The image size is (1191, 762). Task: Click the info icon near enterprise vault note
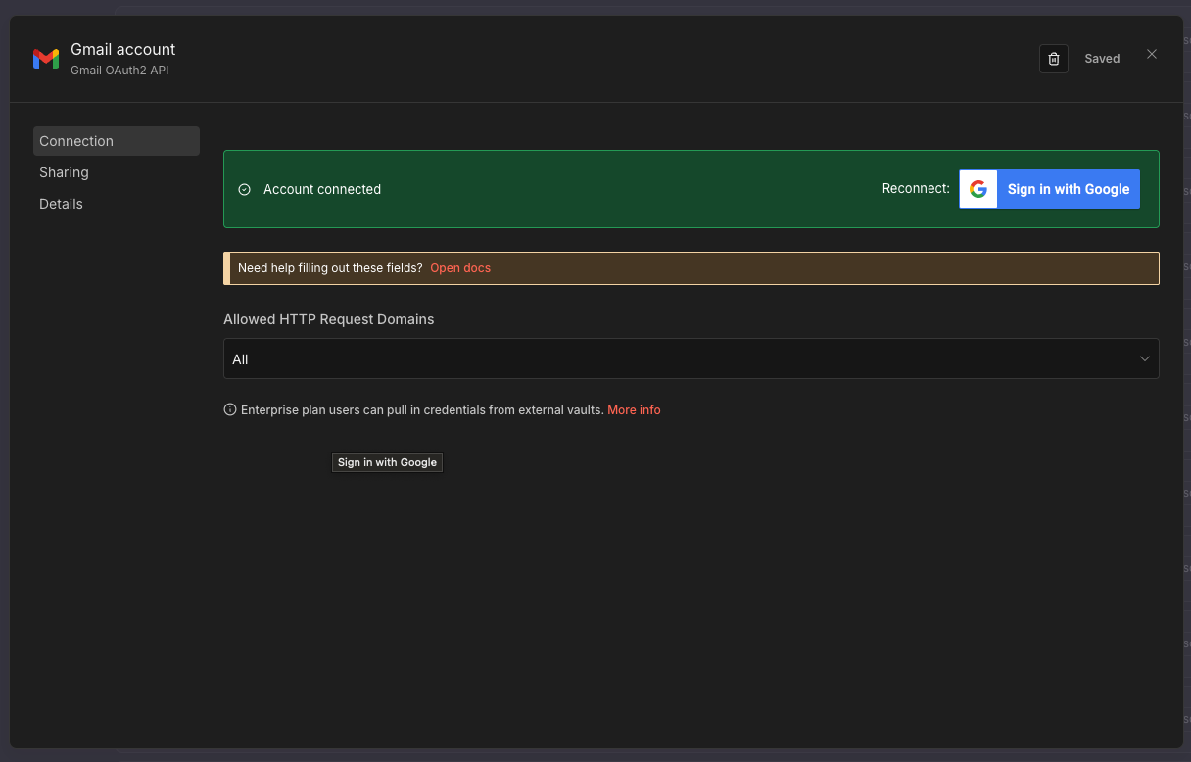[228, 409]
